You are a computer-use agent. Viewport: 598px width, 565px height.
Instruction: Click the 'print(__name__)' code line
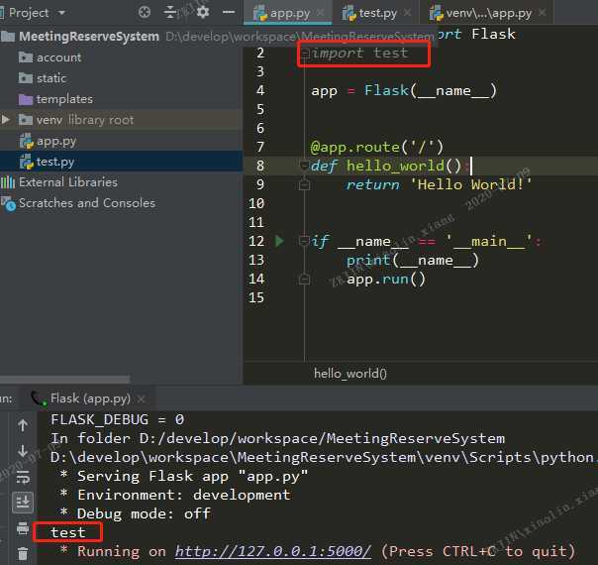(x=412, y=261)
